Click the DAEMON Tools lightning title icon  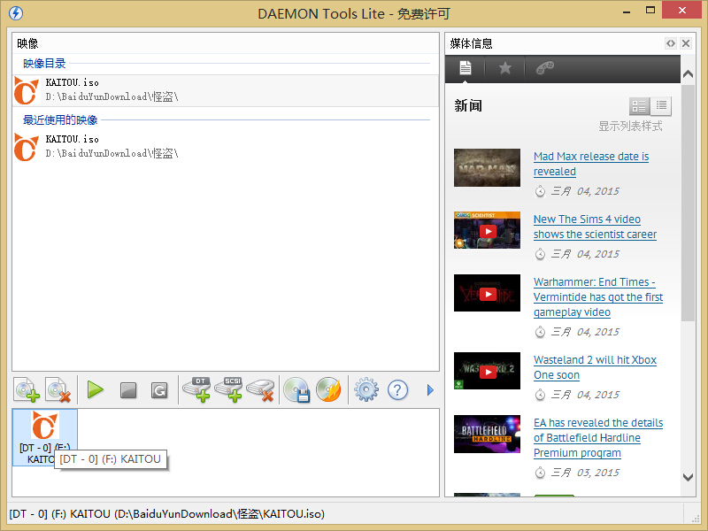[16, 13]
